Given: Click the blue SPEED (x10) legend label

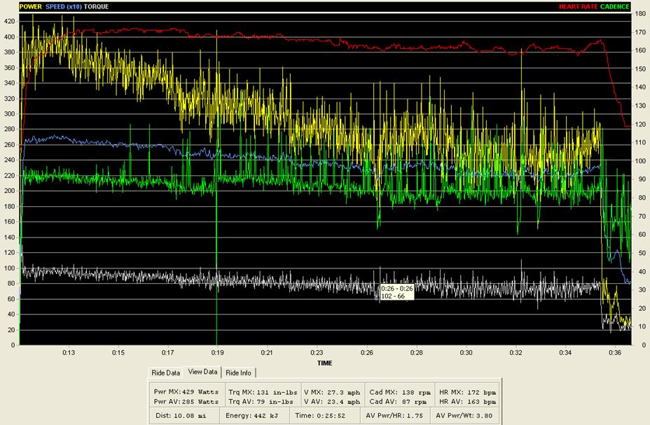Looking at the screenshot, I should point(64,6).
